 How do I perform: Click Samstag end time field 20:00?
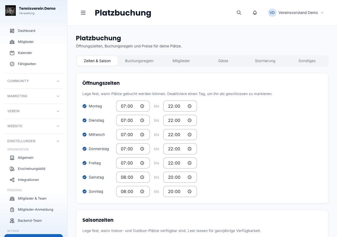coord(180,177)
